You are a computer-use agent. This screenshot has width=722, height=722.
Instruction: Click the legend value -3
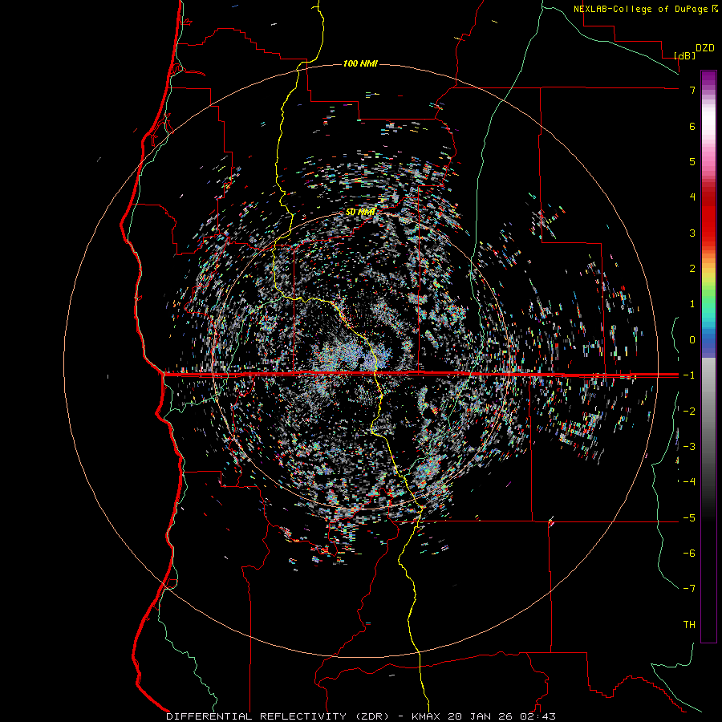(689, 446)
